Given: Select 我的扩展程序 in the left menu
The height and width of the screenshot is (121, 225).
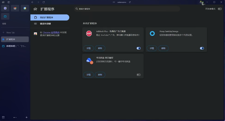Looking at the screenshot, I should [x=50, y=17].
